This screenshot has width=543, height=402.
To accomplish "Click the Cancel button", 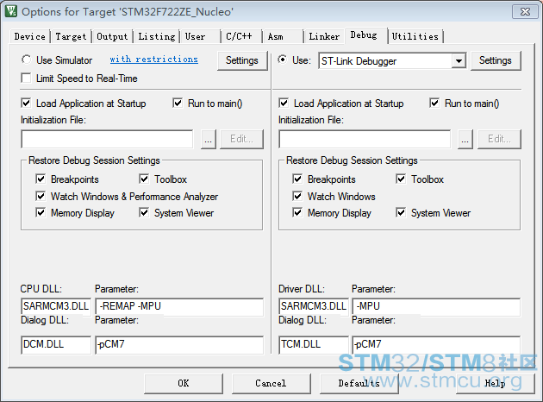I will (x=271, y=383).
